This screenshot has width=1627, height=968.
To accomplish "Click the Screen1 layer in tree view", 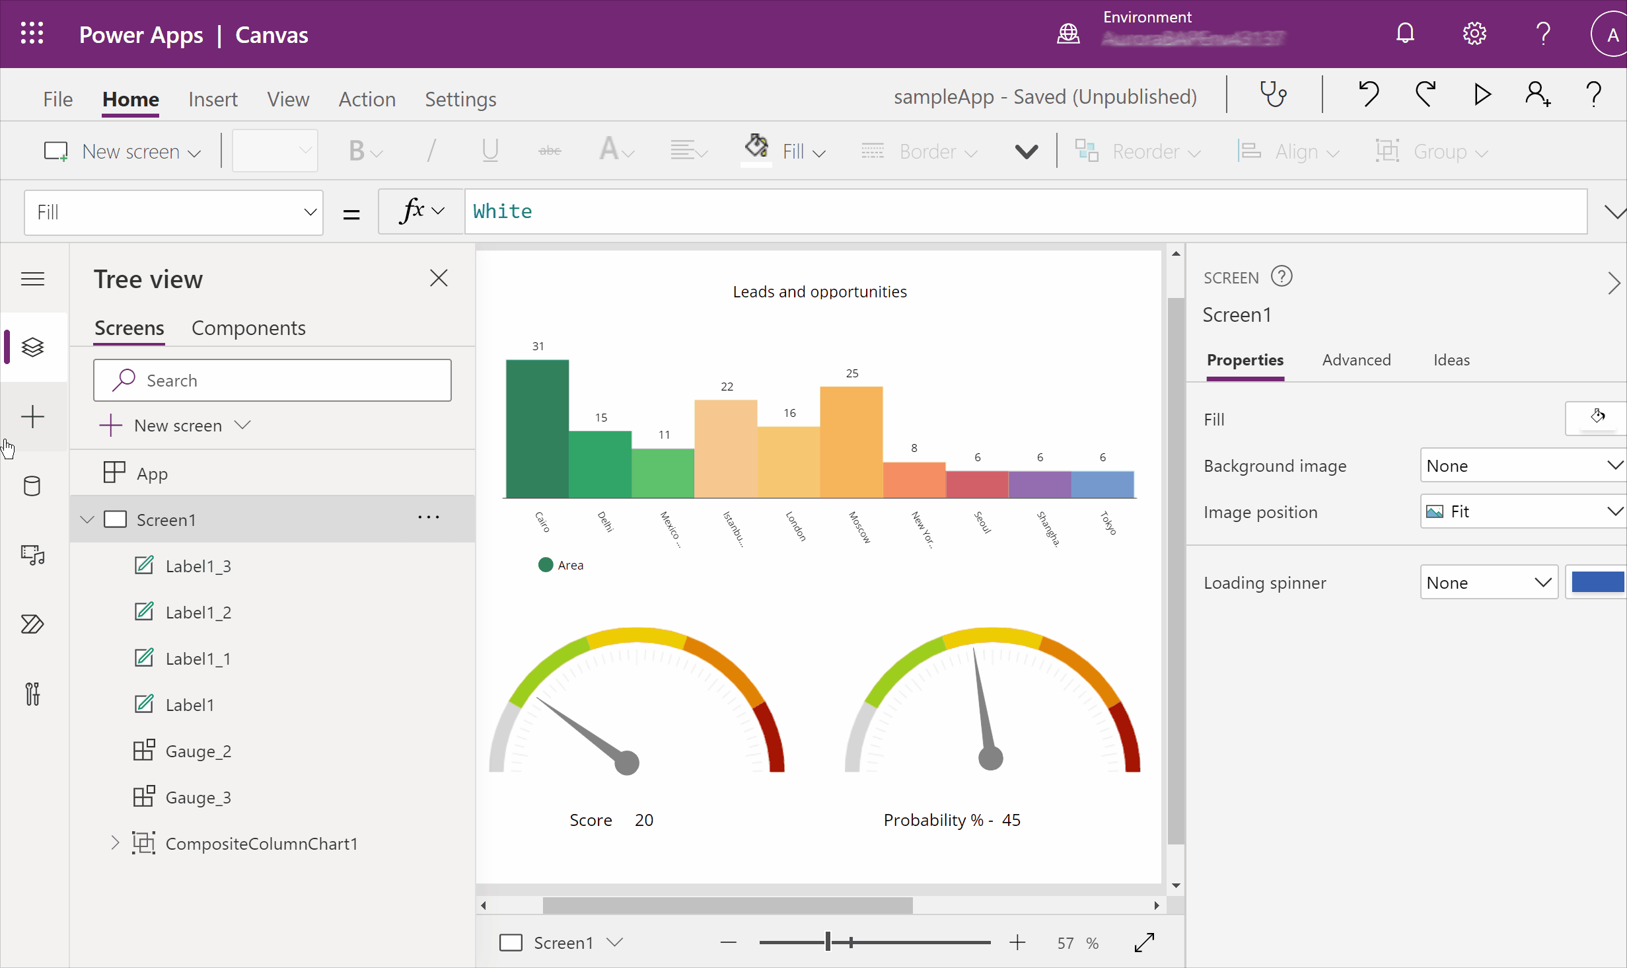I will pyautogui.click(x=166, y=519).
